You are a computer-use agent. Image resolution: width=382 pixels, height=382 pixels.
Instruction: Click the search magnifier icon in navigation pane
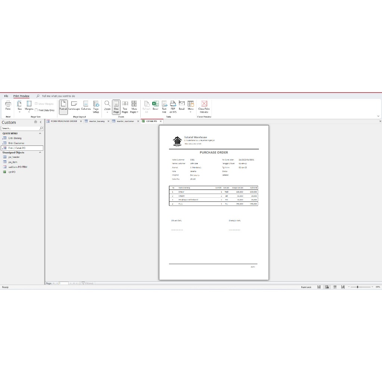pyautogui.click(x=41, y=128)
